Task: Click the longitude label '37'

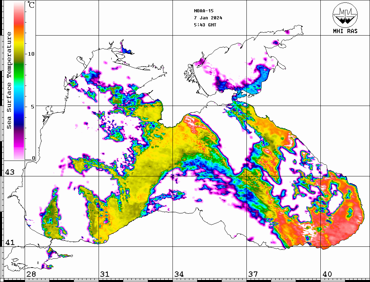Action: pos(253,274)
